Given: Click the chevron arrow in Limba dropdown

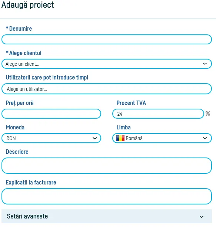Looking at the screenshot, I should point(205,138).
